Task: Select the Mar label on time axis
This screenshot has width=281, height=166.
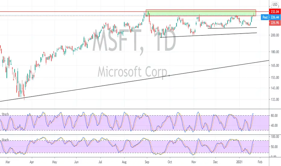Action: 8,162
